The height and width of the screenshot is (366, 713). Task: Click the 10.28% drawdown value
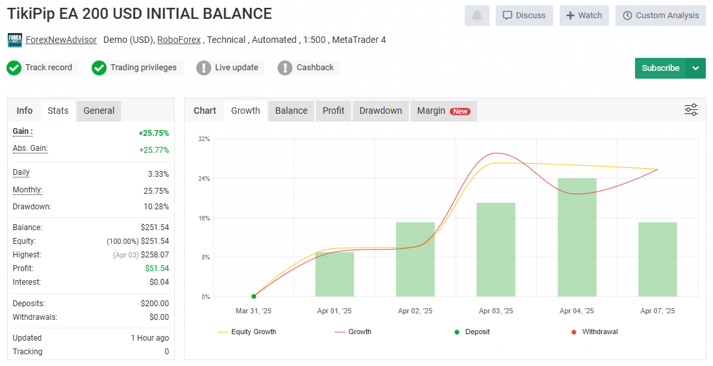point(156,207)
